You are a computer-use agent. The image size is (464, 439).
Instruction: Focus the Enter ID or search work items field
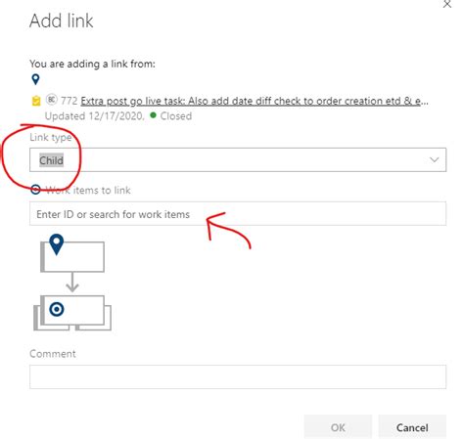pyautogui.click(x=238, y=214)
